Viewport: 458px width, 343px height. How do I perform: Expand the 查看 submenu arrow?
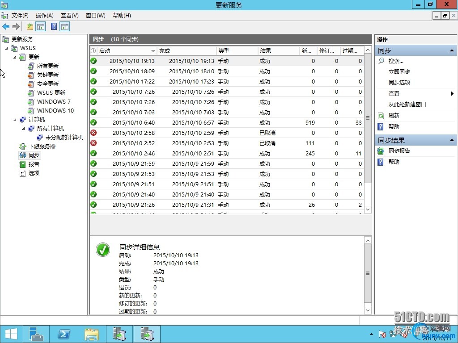pyautogui.click(x=452, y=94)
